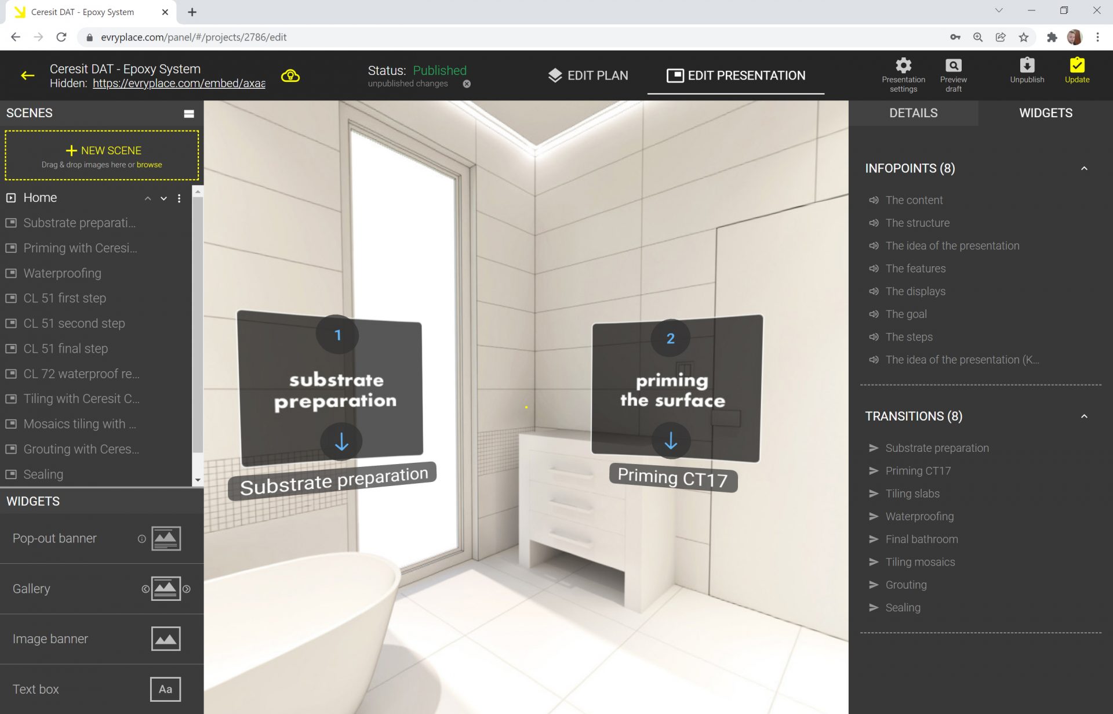1113x714 pixels.
Task: Bookmark this page with star icon
Action: click(x=1024, y=37)
